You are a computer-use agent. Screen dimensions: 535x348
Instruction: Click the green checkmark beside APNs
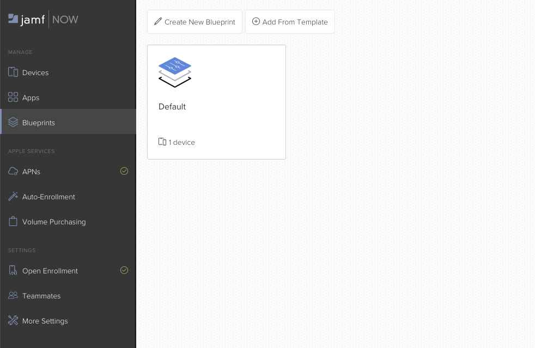pyautogui.click(x=124, y=171)
